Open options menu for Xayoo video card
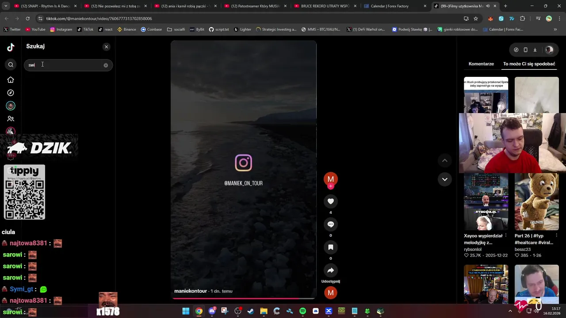 click(x=506, y=236)
